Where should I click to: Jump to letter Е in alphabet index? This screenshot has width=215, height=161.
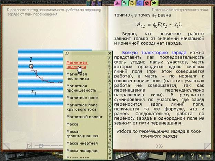click(109, 77)
